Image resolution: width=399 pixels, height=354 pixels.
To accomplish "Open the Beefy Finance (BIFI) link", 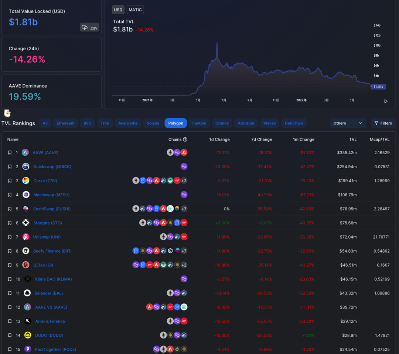I will pos(52,251).
